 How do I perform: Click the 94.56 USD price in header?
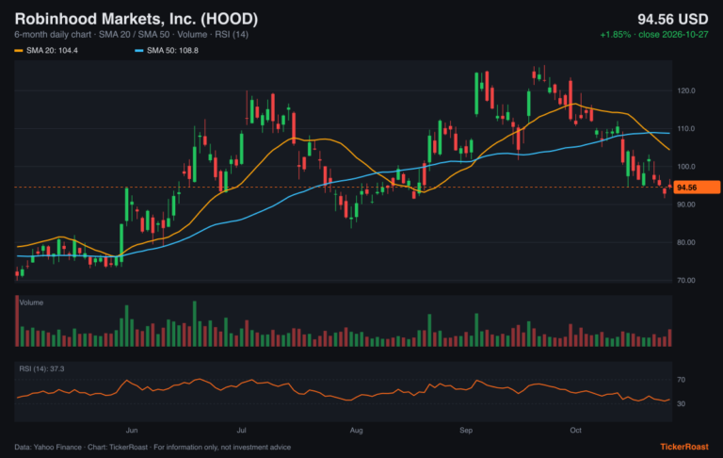coord(673,19)
